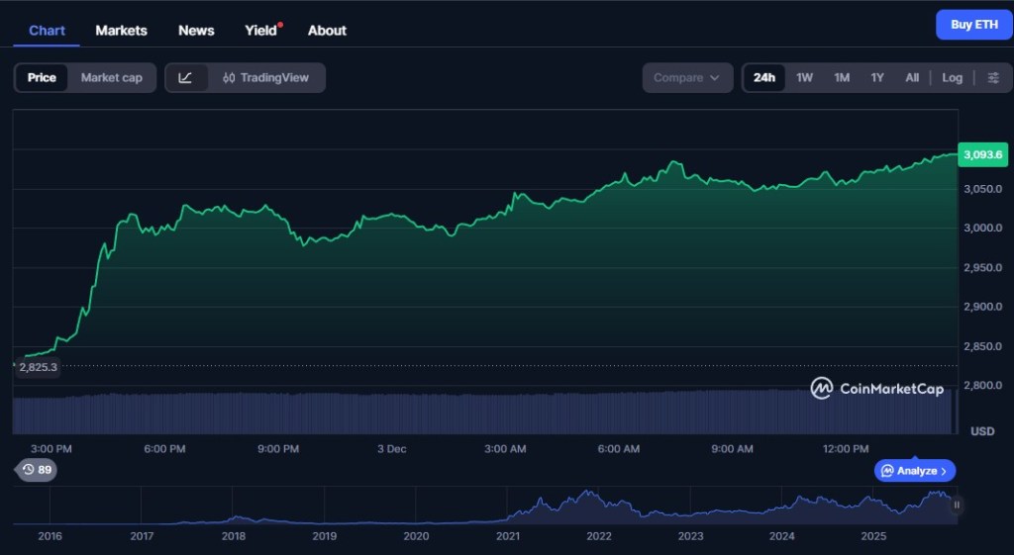Click 2023 on the history timeline
The image size is (1014, 555).
tap(690, 535)
